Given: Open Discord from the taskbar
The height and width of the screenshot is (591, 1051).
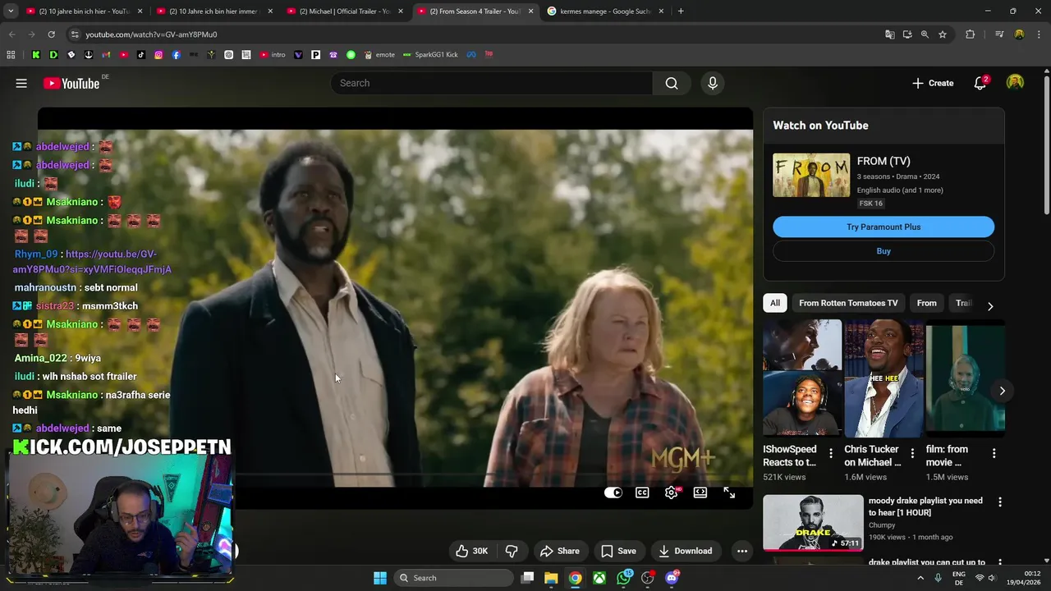Looking at the screenshot, I should 672,578.
